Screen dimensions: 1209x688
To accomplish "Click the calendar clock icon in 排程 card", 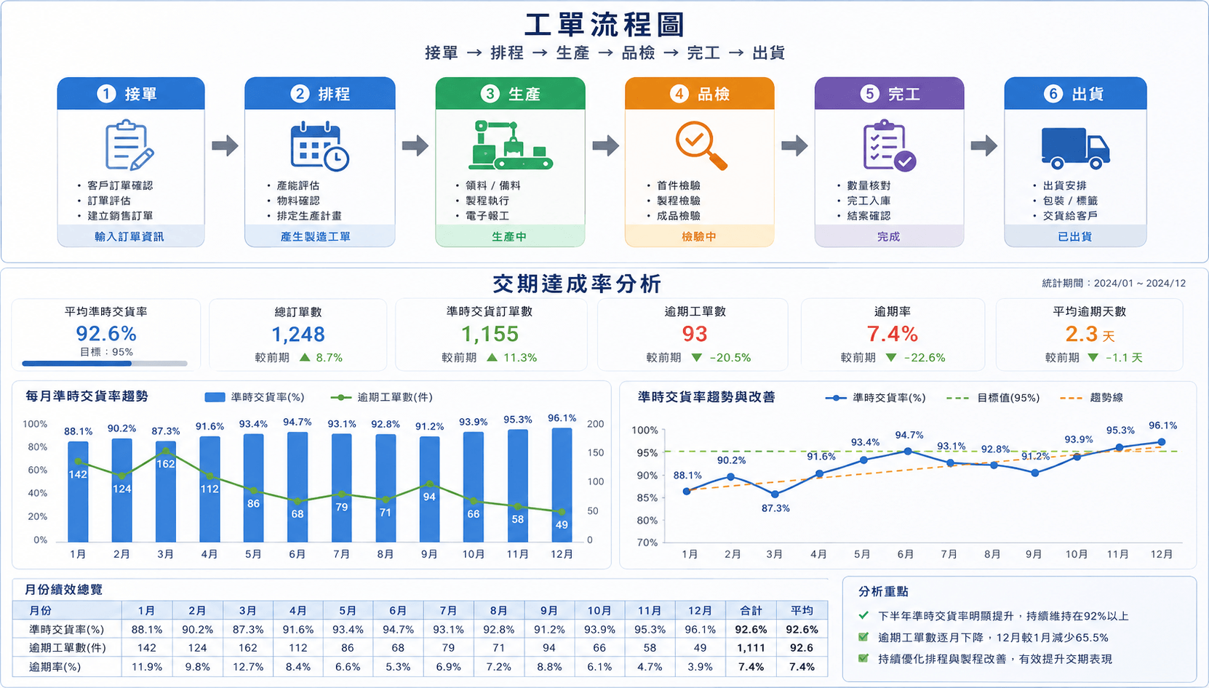I will [x=319, y=147].
